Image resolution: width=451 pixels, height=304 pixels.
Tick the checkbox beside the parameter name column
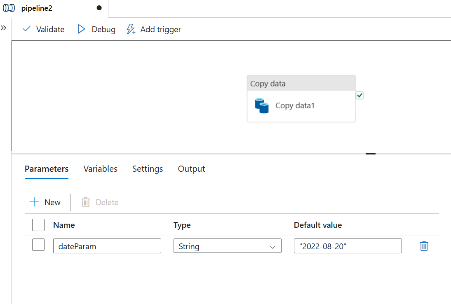[x=38, y=225]
